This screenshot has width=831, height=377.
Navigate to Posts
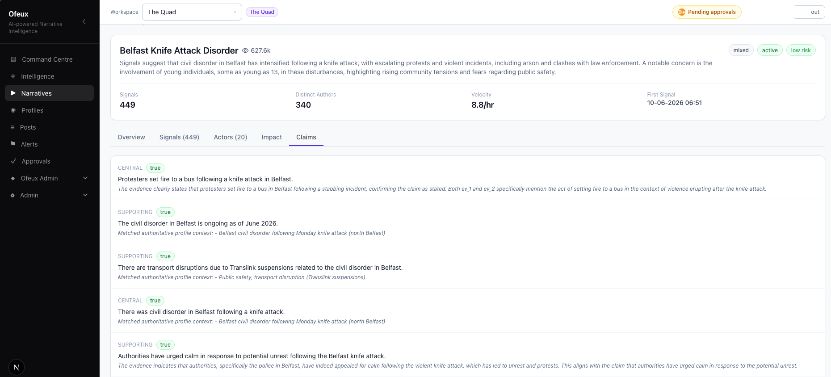pos(49,127)
